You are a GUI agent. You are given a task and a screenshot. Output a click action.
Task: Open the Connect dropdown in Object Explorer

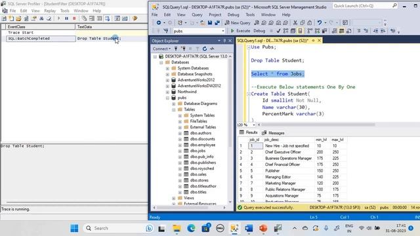(x=161, y=49)
